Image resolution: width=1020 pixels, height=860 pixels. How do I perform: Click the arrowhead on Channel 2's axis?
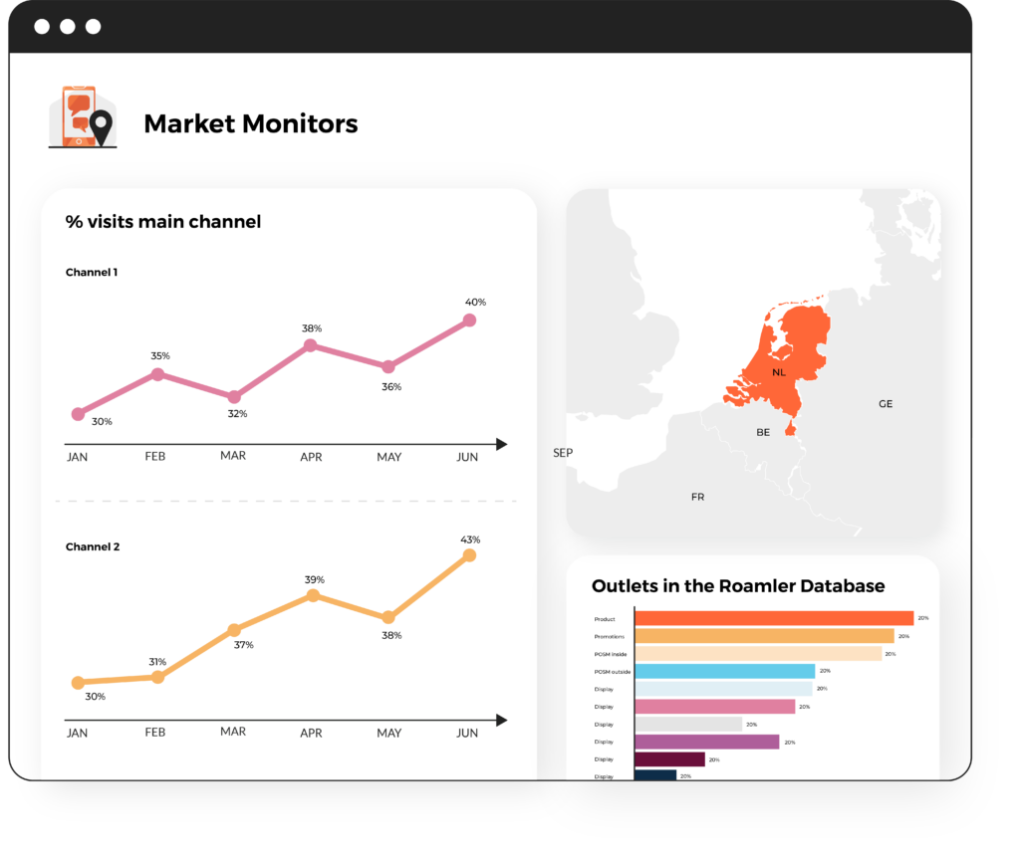[x=503, y=720]
